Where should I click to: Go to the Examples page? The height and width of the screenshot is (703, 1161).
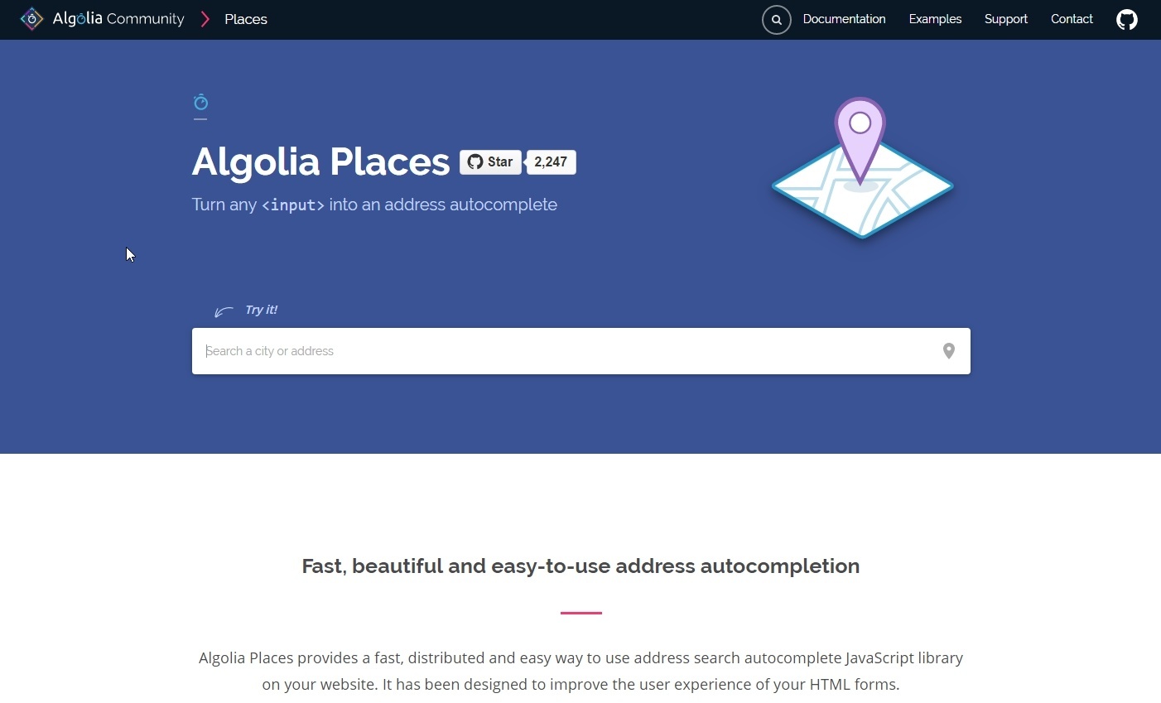click(935, 19)
